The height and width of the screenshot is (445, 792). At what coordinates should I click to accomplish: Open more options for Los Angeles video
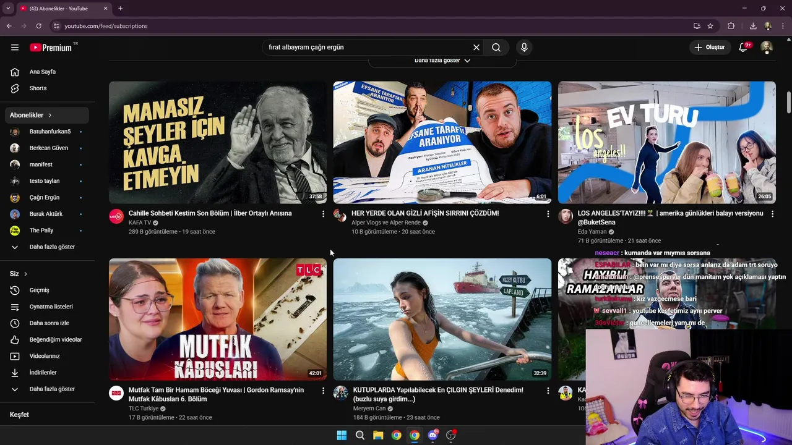pos(772,214)
